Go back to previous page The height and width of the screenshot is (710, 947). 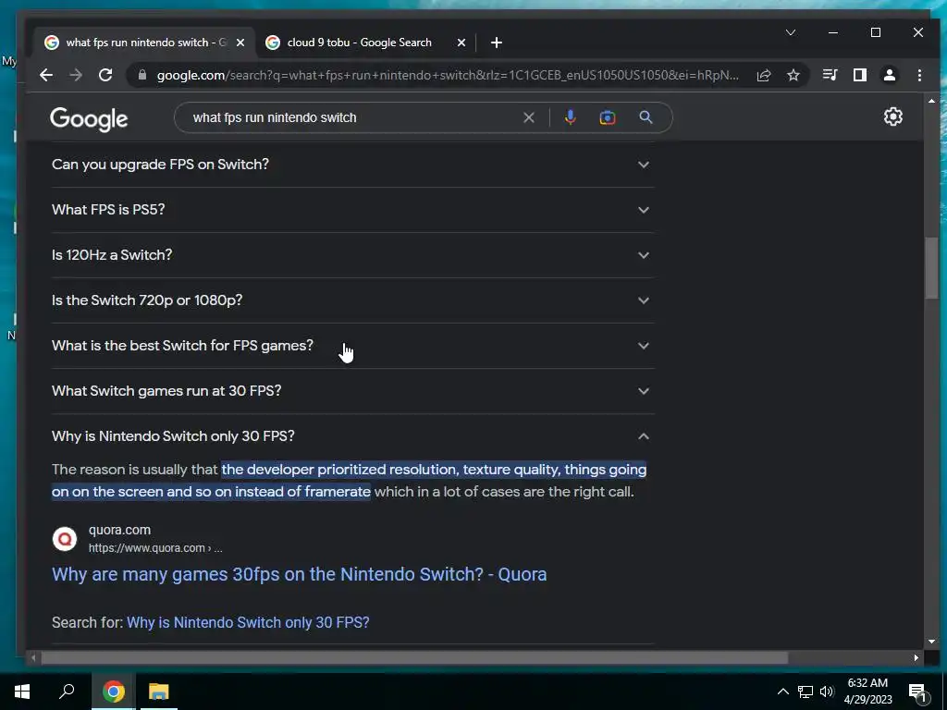click(x=46, y=75)
